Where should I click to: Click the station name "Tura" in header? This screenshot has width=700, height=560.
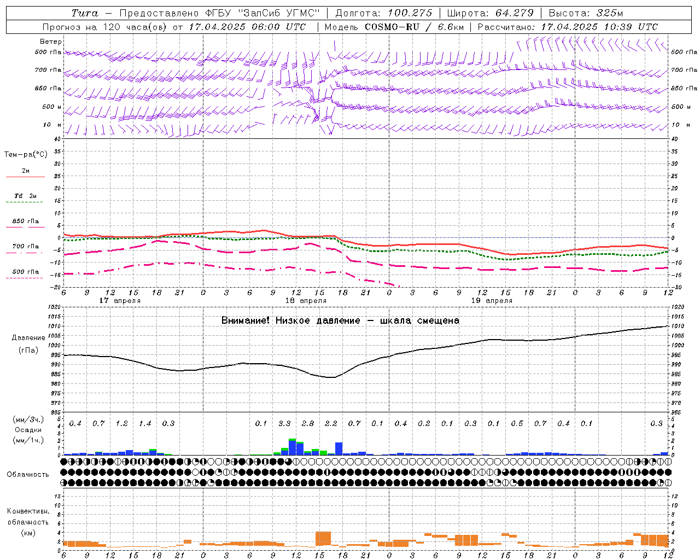coord(85,13)
